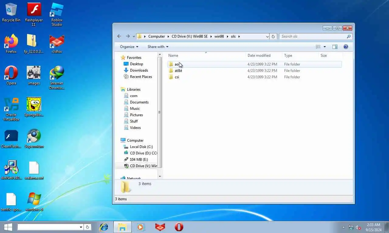The image size is (389, 233).
Task: Jump to Computer in the address breadcrumb
Action: [157, 36]
